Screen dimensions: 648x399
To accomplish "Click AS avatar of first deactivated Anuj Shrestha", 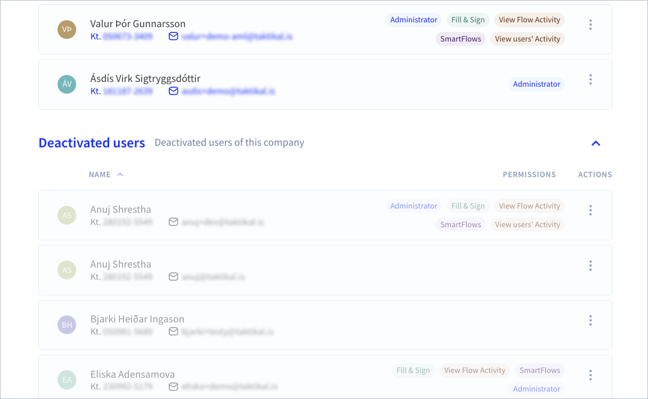I will coord(67,215).
